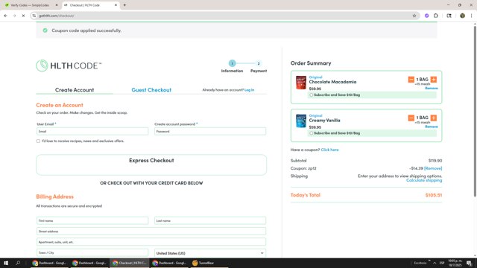Decrease Chocolate Macadamia bag quantity
The width and height of the screenshot is (477, 268).
[411, 80]
